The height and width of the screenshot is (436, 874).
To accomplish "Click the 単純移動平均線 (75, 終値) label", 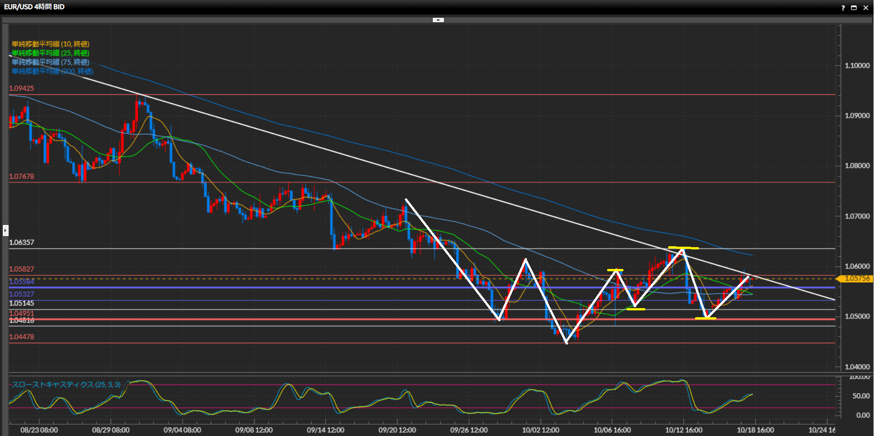I will [x=51, y=62].
